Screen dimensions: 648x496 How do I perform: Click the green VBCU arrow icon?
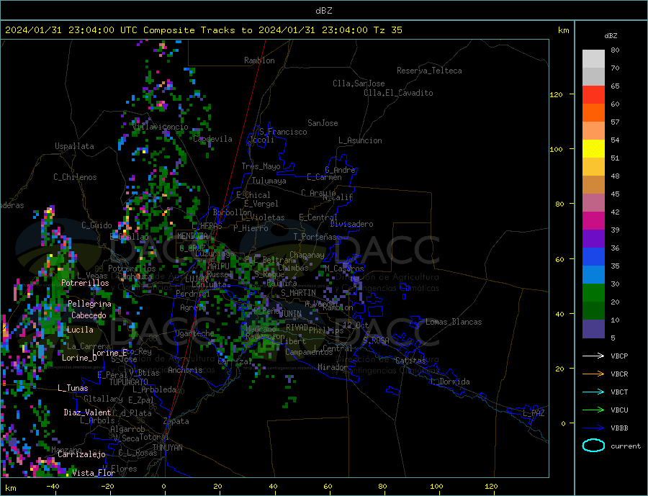coord(593,410)
